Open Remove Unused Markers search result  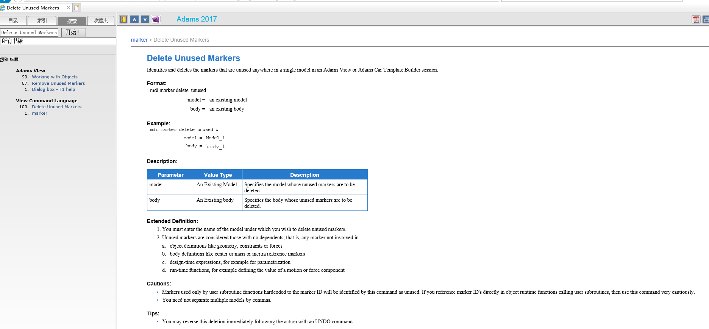[x=58, y=83]
